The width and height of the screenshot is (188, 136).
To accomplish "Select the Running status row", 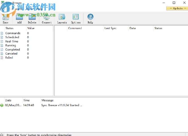I will click(26, 45).
